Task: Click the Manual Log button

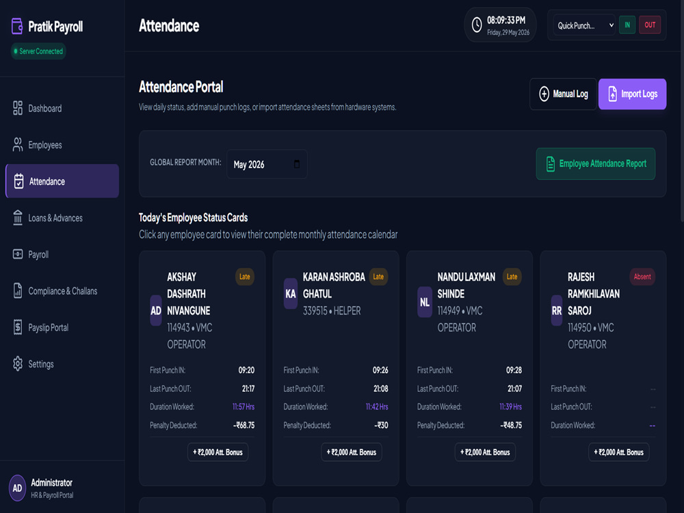Action: click(x=563, y=94)
